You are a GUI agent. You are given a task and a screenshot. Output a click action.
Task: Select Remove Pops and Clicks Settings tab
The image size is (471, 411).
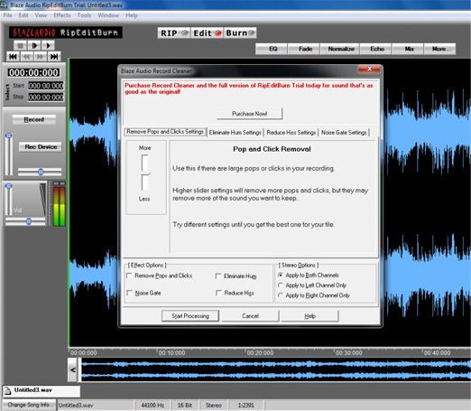click(x=165, y=132)
